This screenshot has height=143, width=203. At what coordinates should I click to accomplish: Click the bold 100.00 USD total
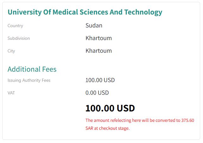tap(110, 108)
